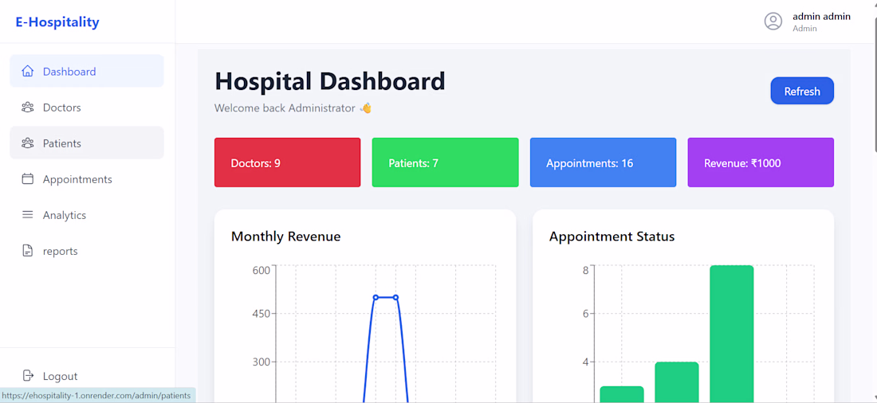Viewport: 877px width, 403px height.
Task: Click the Patients group icon in sidebar
Action: pos(27,143)
